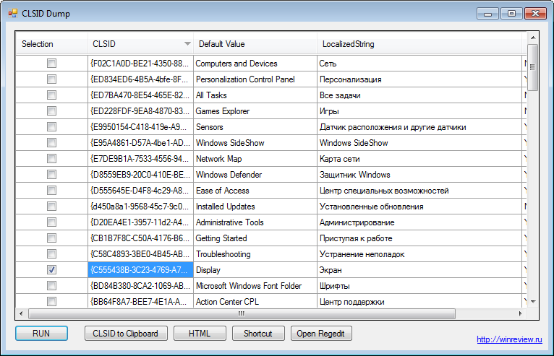Click the Приступая к работе cell

(x=419, y=238)
